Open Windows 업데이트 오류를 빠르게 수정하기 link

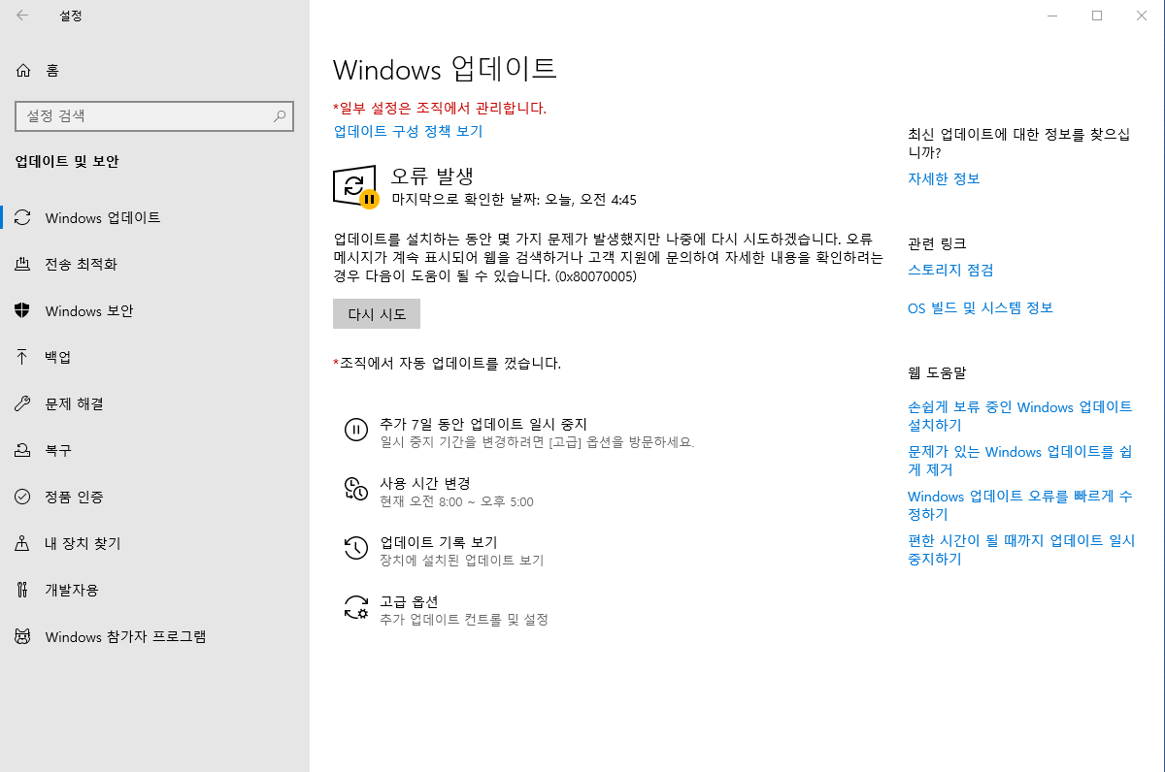click(x=1020, y=505)
